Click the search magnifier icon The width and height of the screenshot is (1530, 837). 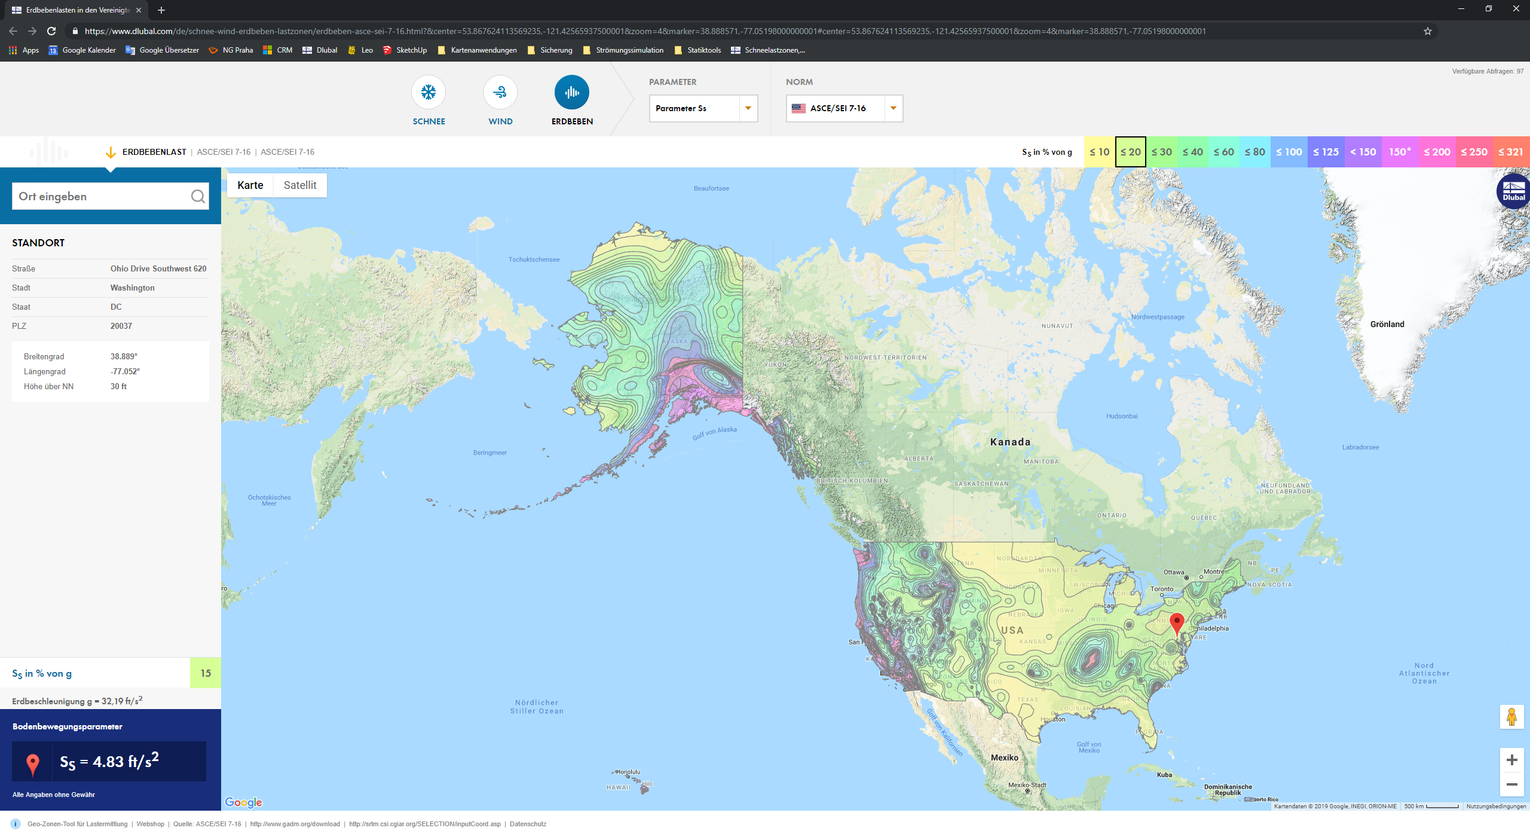198,196
